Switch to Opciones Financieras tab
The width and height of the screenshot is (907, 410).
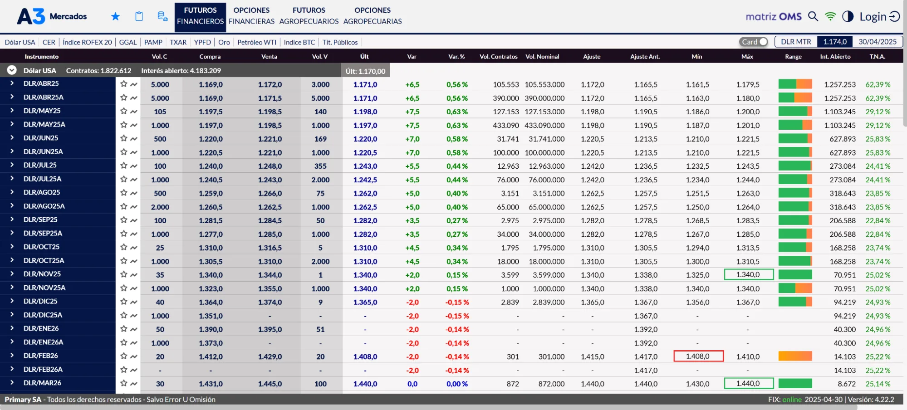[x=251, y=16]
